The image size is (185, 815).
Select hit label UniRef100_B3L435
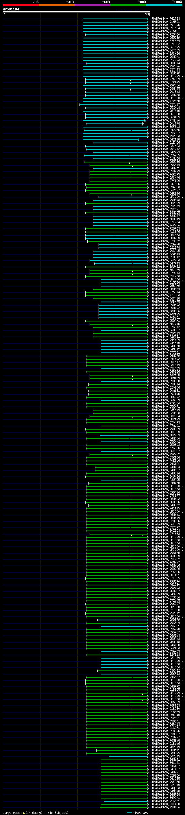(166, 369)
